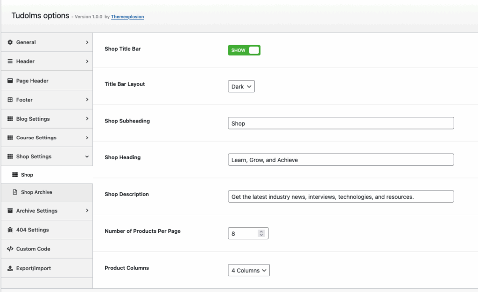
Task: Expand the Blog Settings arrow
Action: pos(87,119)
